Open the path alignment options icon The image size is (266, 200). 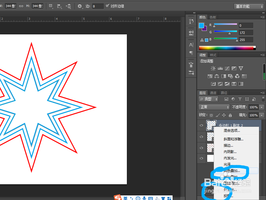pos(59,6)
